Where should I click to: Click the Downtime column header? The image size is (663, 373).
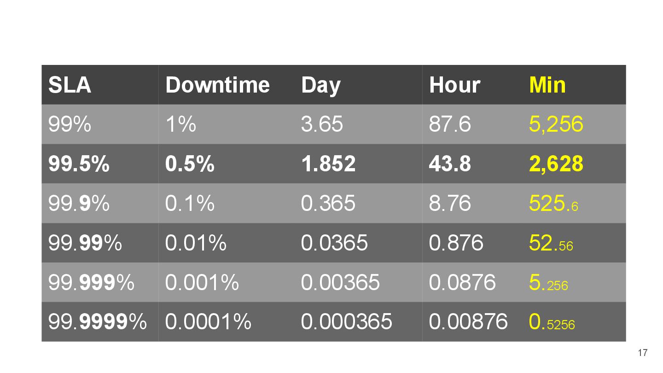point(217,85)
